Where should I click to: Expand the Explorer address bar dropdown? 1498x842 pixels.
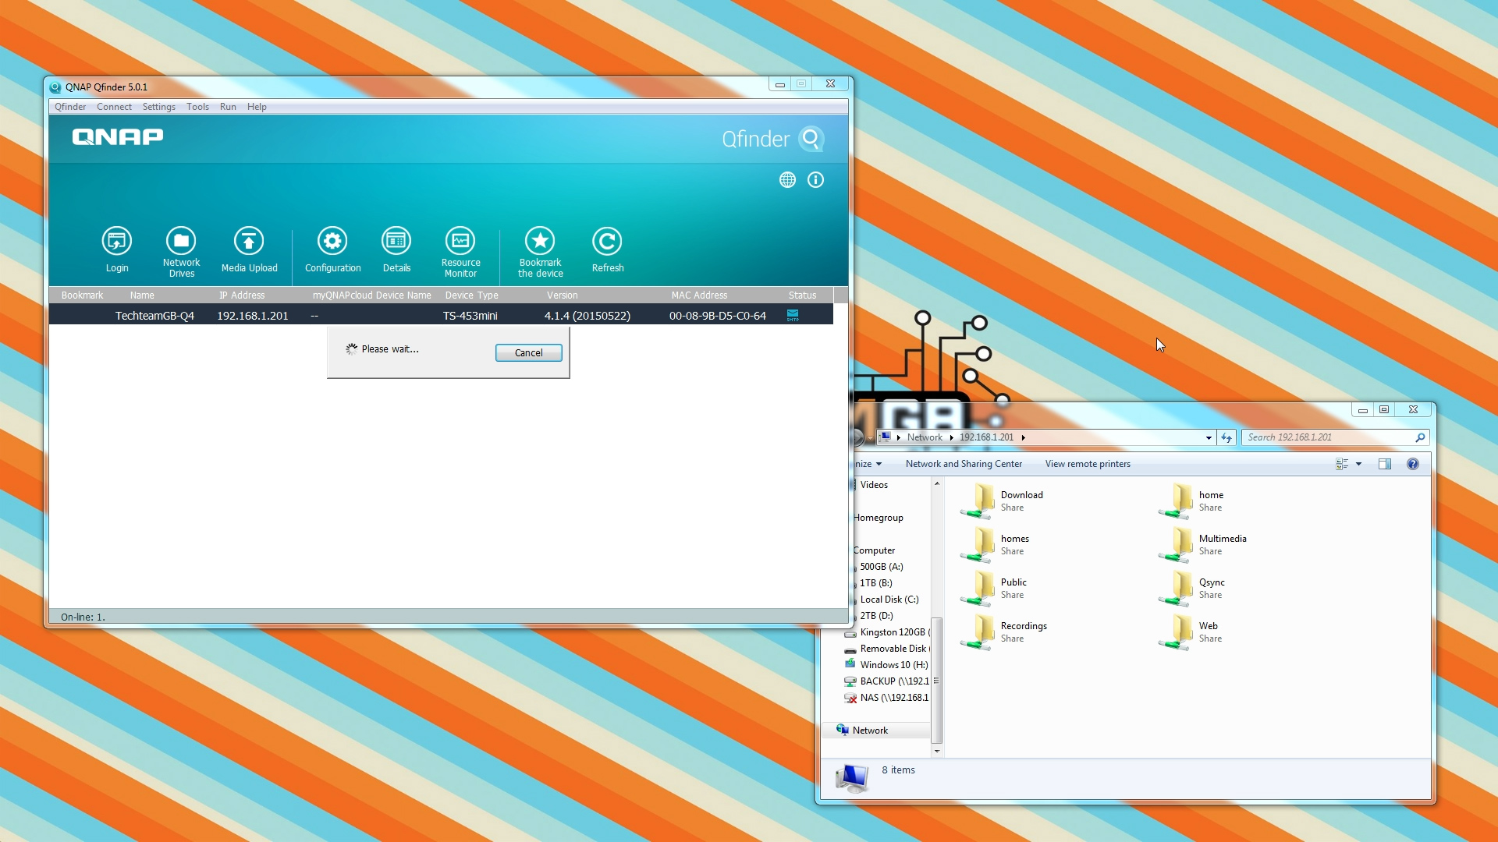(1209, 438)
